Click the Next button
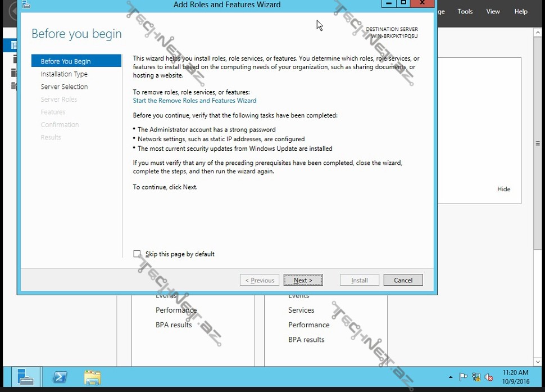Viewport: 545px width, 392px height. coord(303,280)
